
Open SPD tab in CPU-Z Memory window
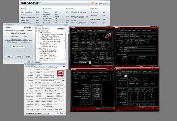pos(95,72)
